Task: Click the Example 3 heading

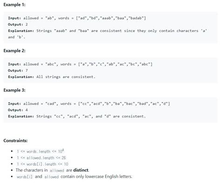Action: tap(14, 90)
